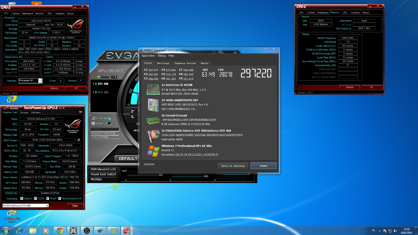Open the network tray icon
418x235 pixels.
point(391,231)
